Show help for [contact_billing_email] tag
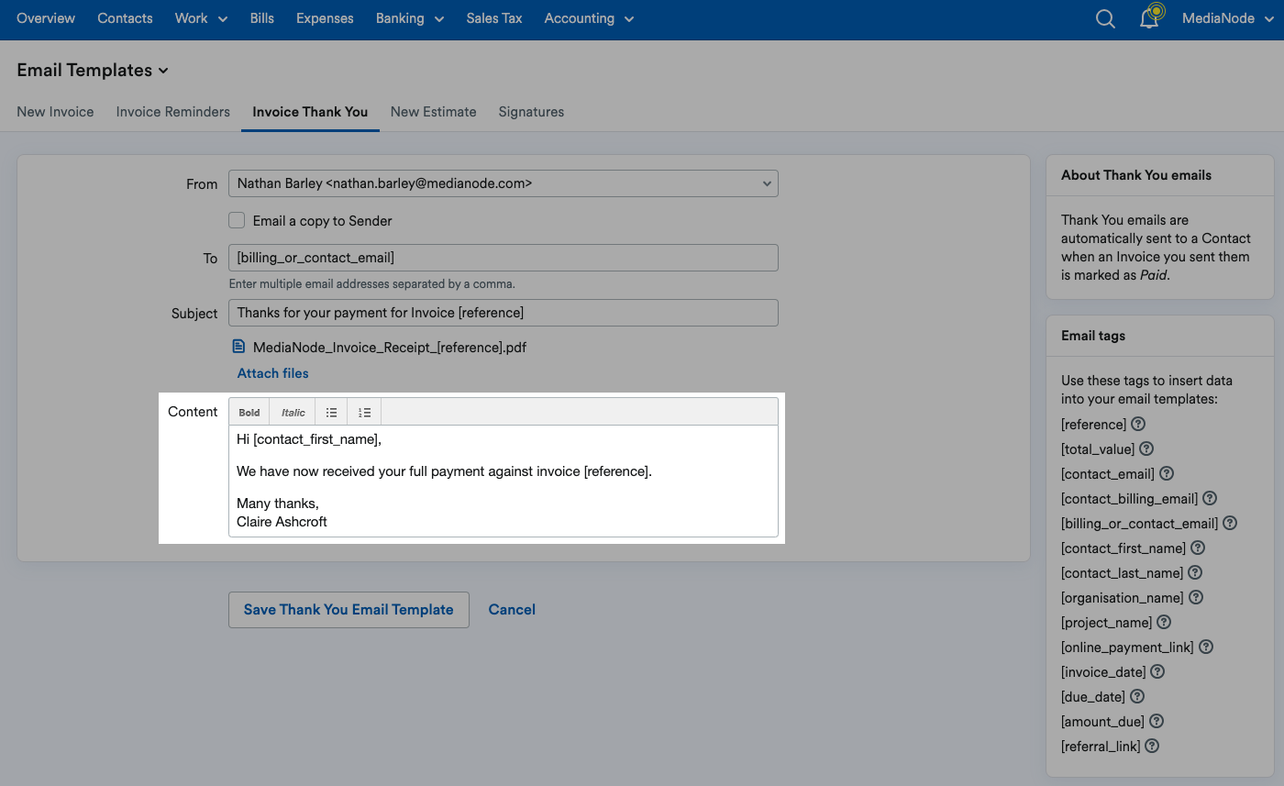The width and height of the screenshot is (1284, 786). coord(1210,498)
